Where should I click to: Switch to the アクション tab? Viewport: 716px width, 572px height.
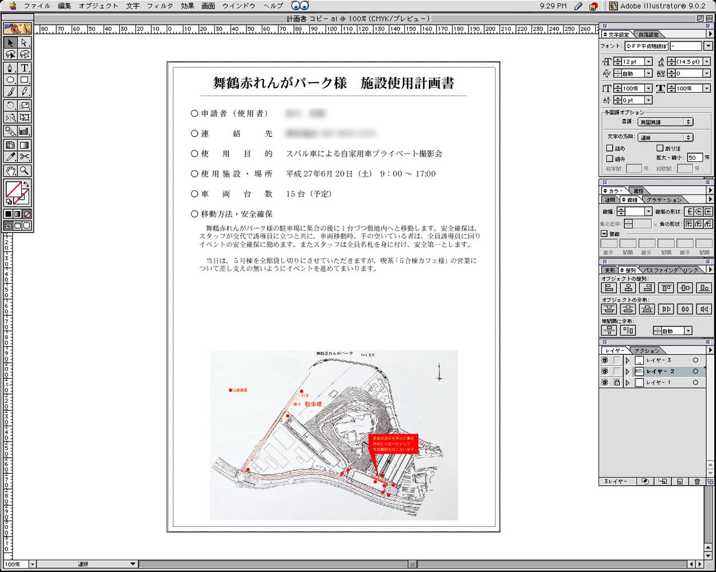tap(647, 350)
